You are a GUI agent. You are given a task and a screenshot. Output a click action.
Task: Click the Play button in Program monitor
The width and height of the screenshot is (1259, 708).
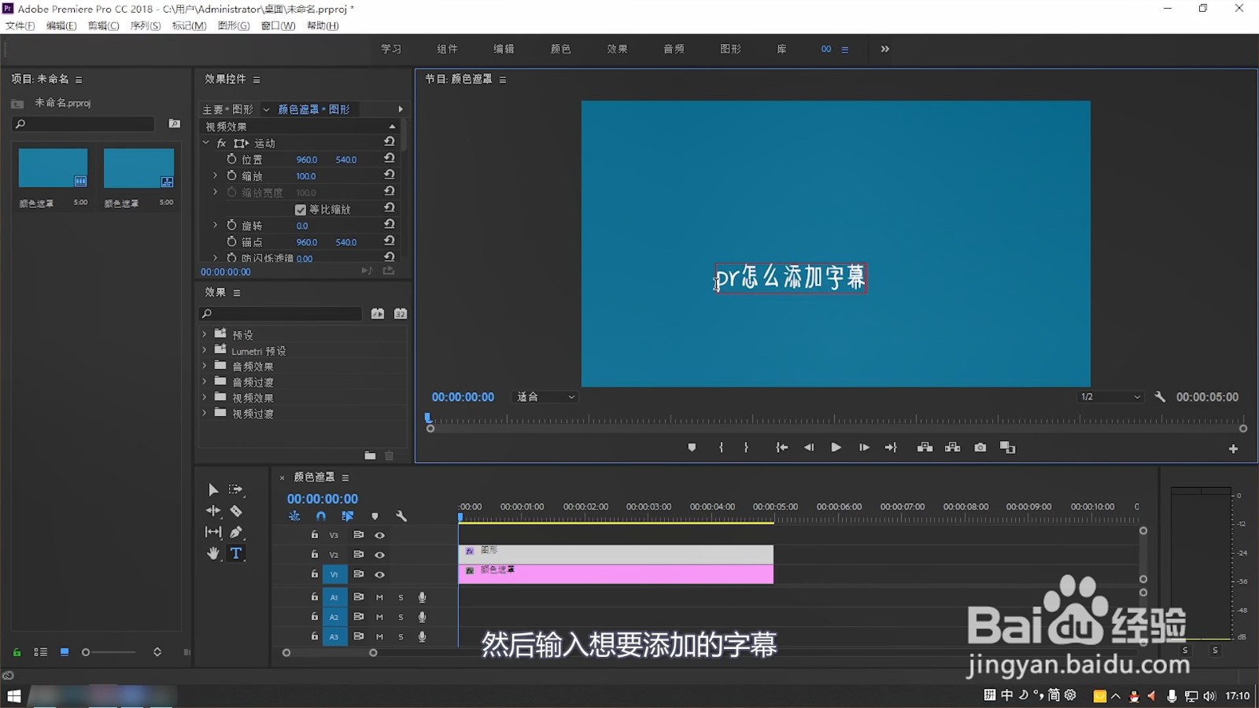tap(836, 448)
